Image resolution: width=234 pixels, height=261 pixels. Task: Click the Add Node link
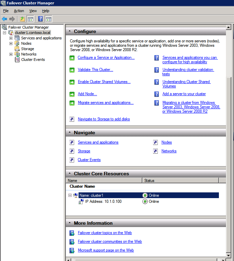tap(87, 94)
